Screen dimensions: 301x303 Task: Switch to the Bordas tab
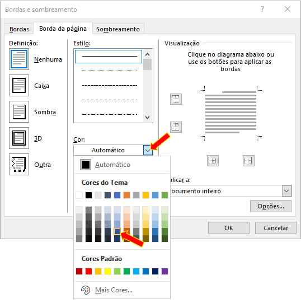tap(19, 29)
